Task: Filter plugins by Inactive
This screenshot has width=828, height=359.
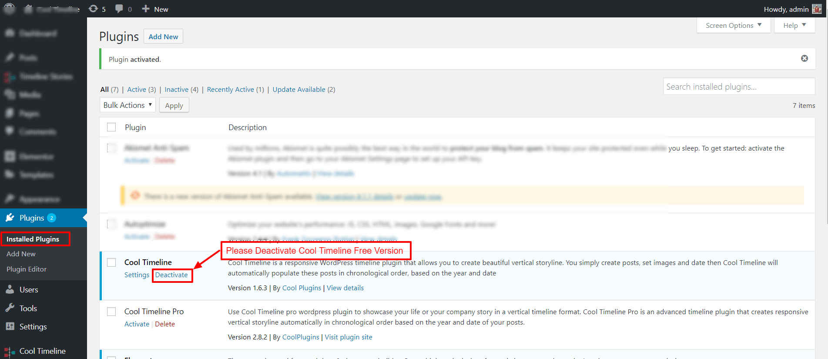Action: (x=176, y=89)
